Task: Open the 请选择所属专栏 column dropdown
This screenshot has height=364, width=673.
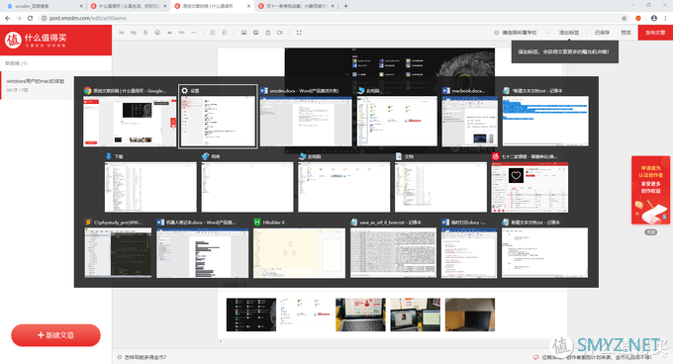Action: [522, 33]
